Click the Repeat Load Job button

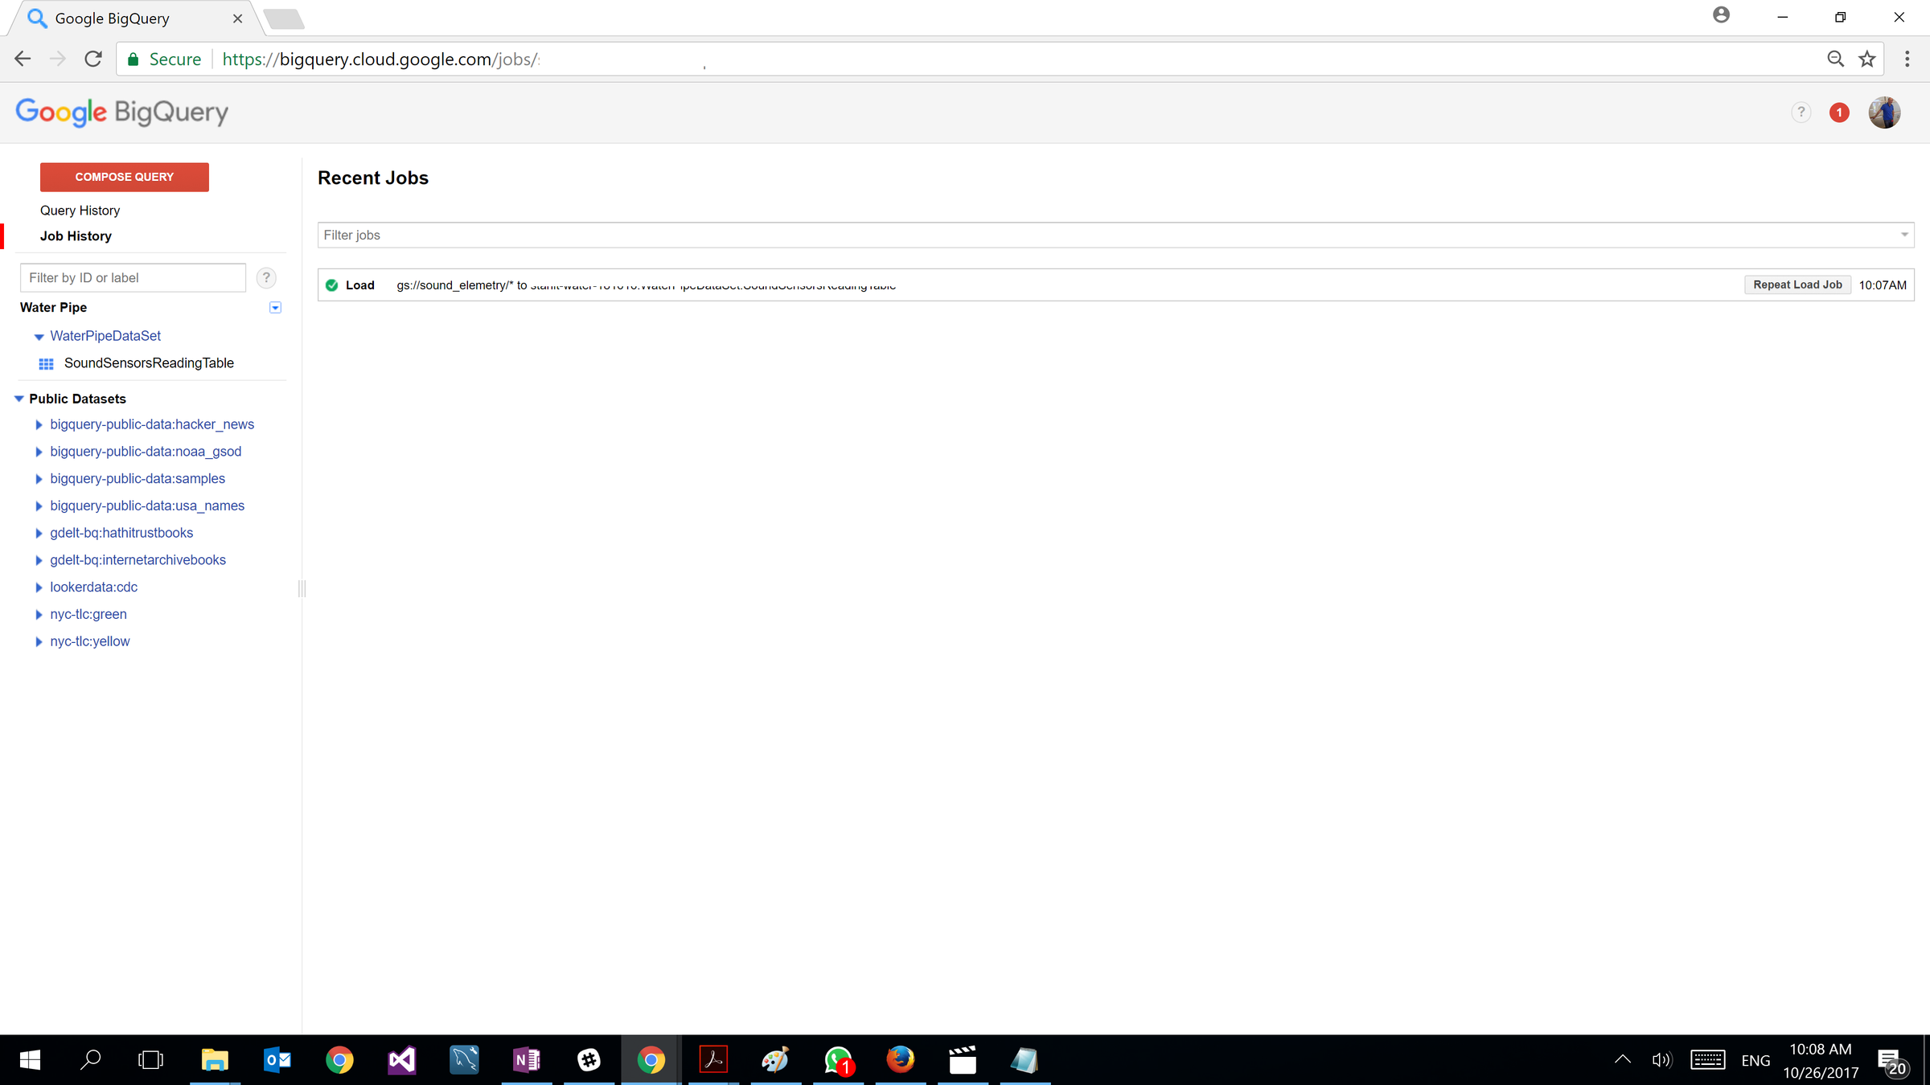coord(1797,285)
